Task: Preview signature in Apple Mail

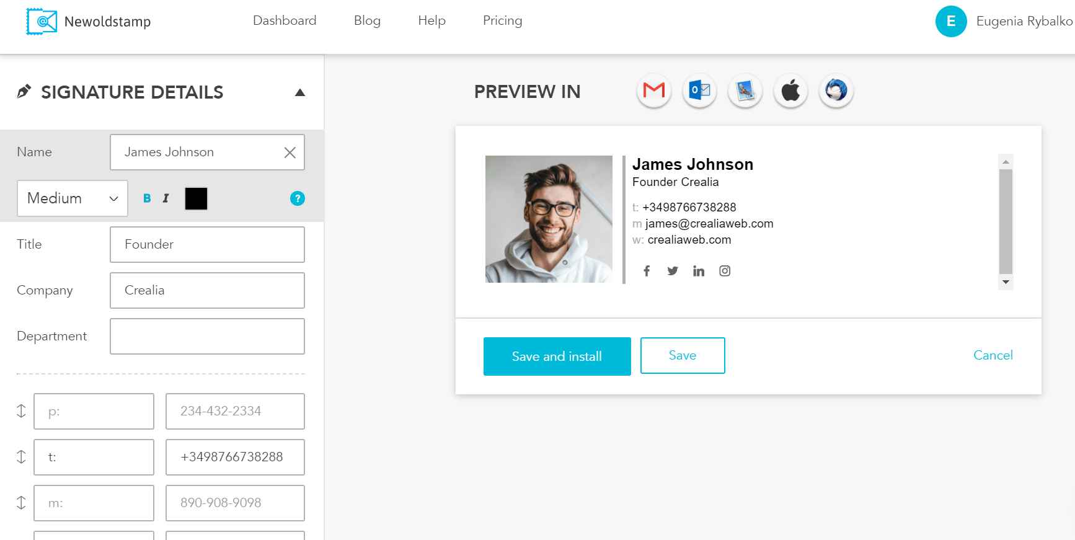Action: click(x=790, y=91)
